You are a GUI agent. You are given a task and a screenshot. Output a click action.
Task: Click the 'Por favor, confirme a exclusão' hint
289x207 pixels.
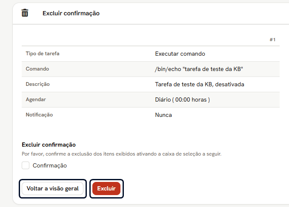click(121, 154)
